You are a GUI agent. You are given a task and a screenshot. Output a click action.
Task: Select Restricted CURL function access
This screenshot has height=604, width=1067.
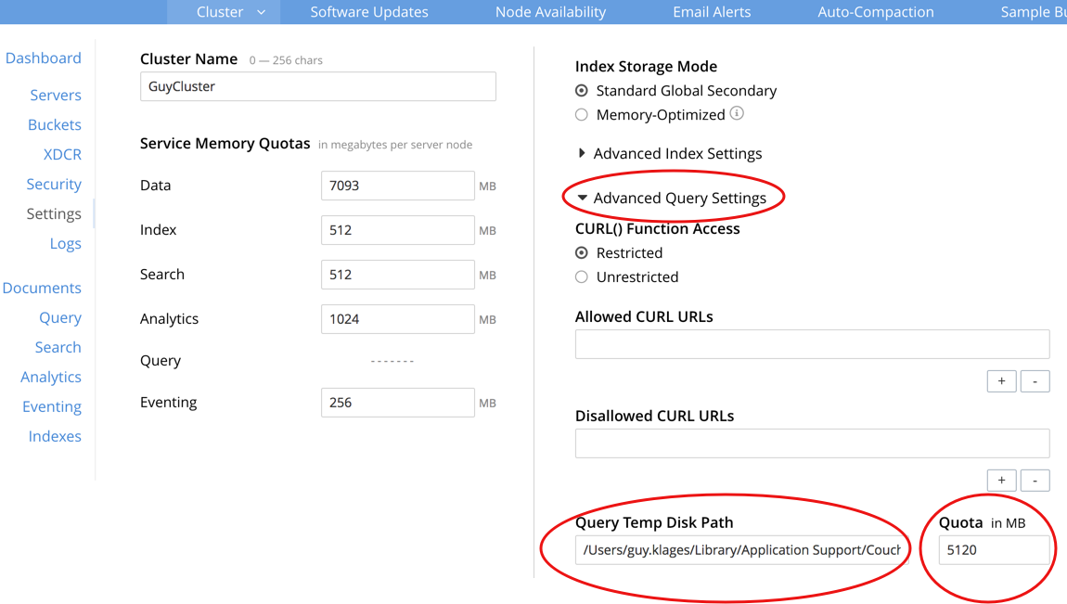tap(582, 253)
